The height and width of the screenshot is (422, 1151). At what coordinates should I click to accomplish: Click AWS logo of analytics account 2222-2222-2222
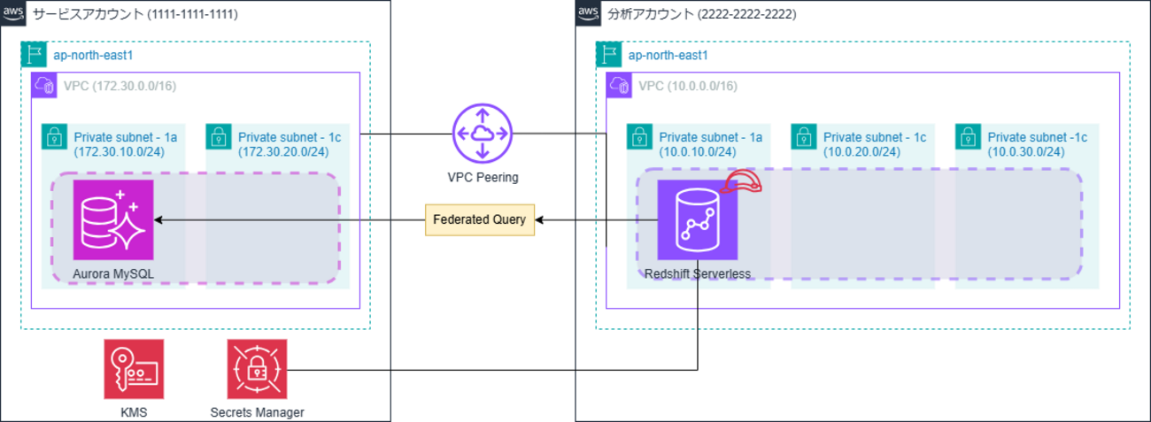[588, 13]
